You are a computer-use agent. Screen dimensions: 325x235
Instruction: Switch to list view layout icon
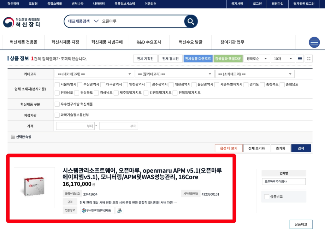click(x=299, y=58)
